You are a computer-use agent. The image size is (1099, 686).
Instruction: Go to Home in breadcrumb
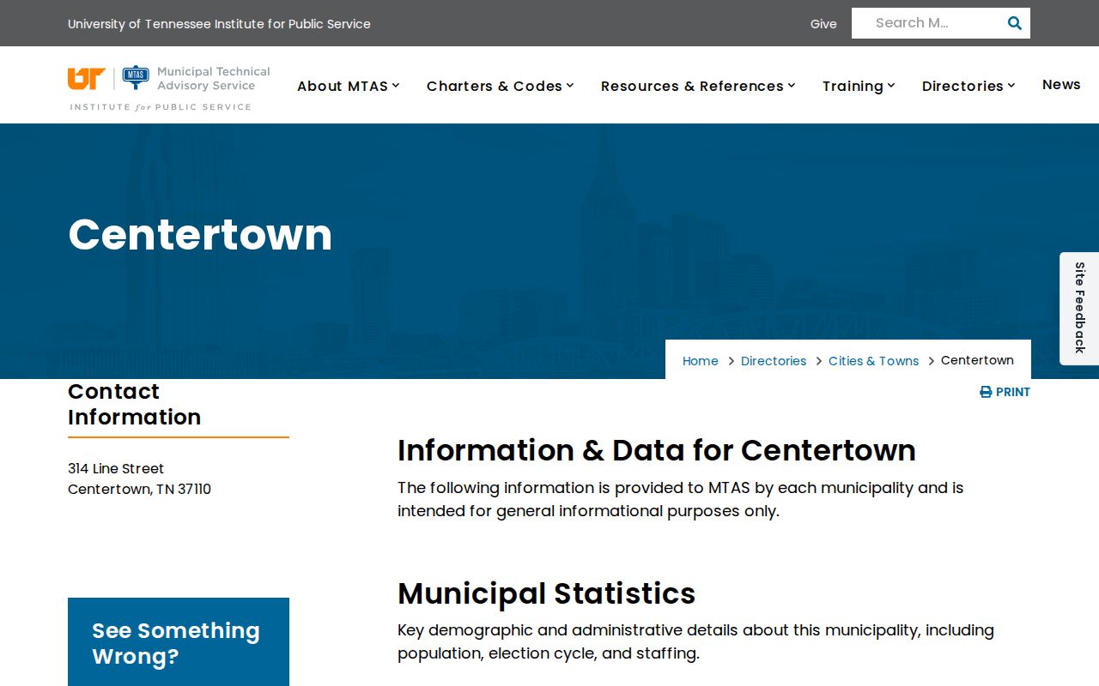pos(700,361)
